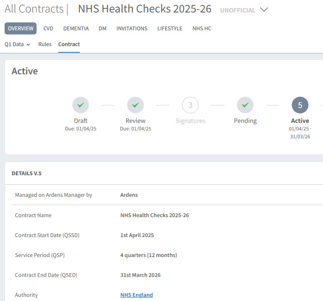The height and width of the screenshot is (301, 323).
Task: Select the Signatures step 3 circle
Action: pyautogui.click(x=190, y=105)
